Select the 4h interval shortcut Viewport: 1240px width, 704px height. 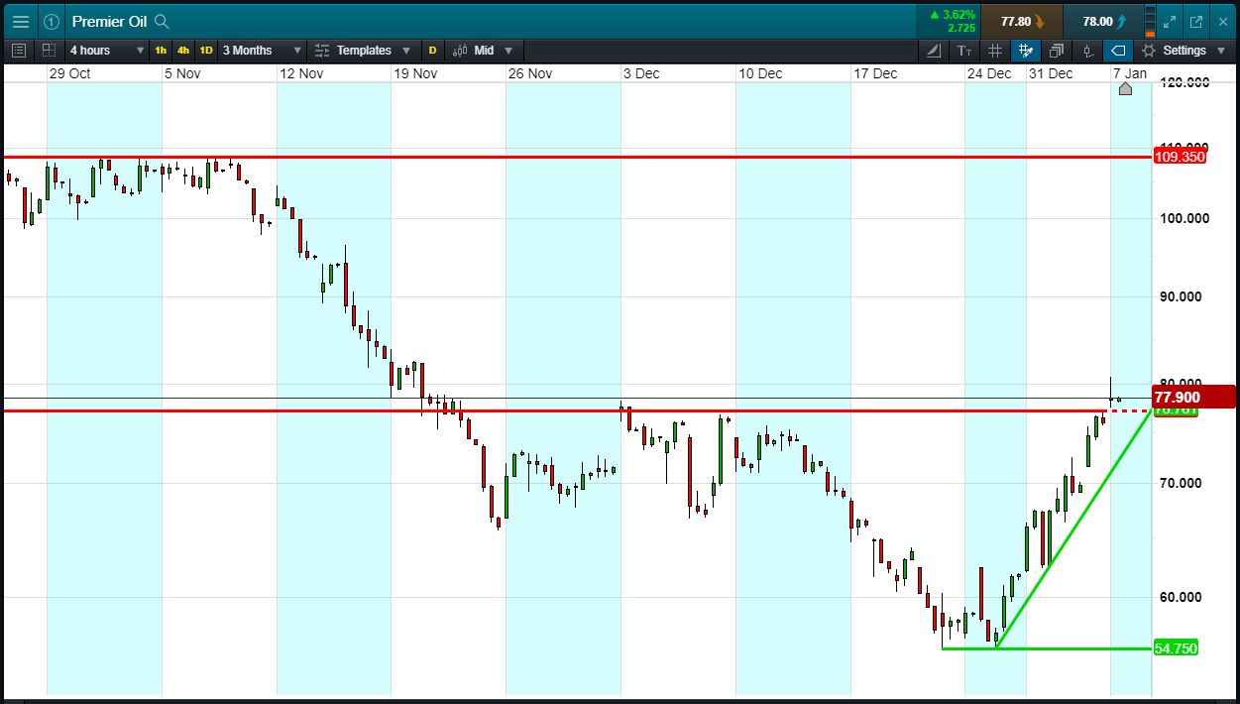pos(183,50)
